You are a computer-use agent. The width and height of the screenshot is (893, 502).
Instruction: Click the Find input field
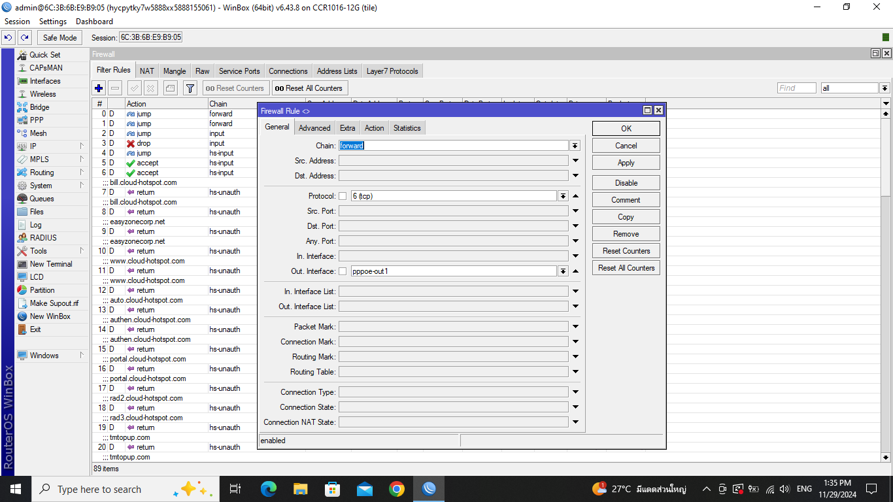click(797, 88)
